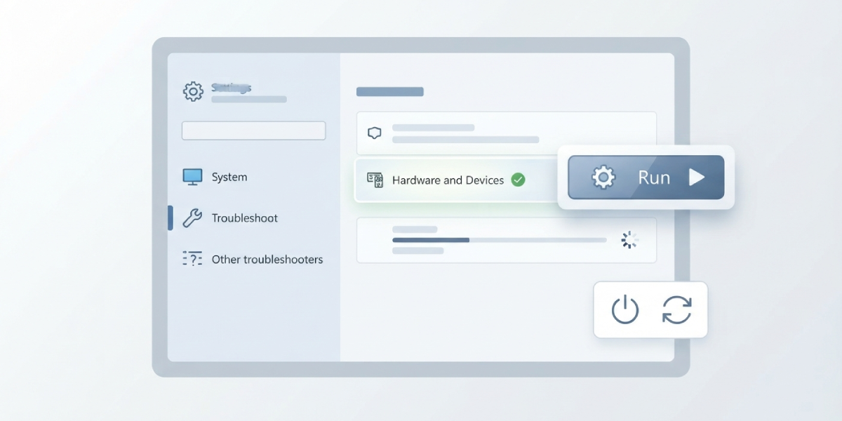Click the gear icon on the Run button
842x421 pixels.
point(603,178)
